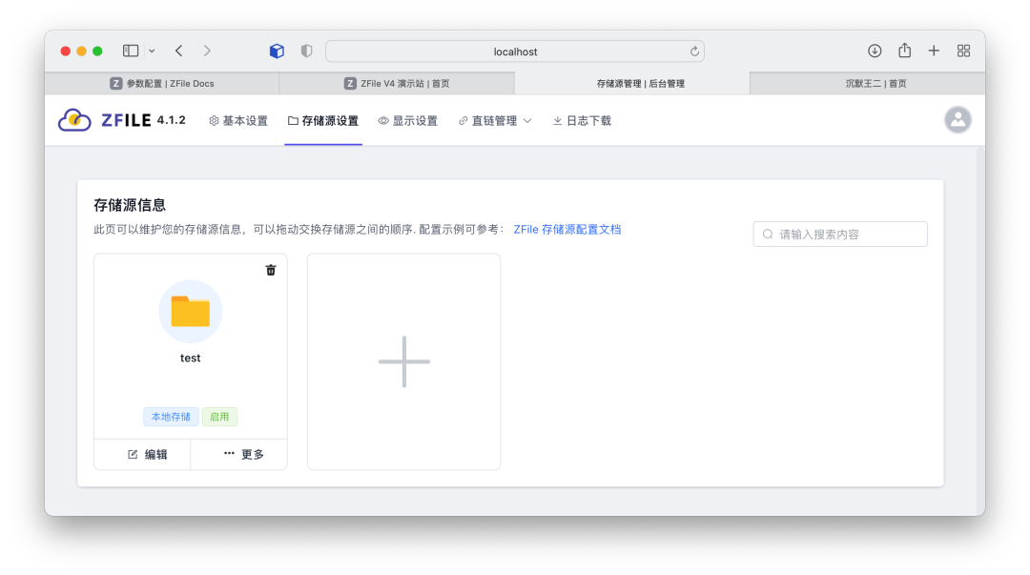This screenshot has height=575, width=1030.
Task: Show the tab overview grid
Action: coord(963,51)
